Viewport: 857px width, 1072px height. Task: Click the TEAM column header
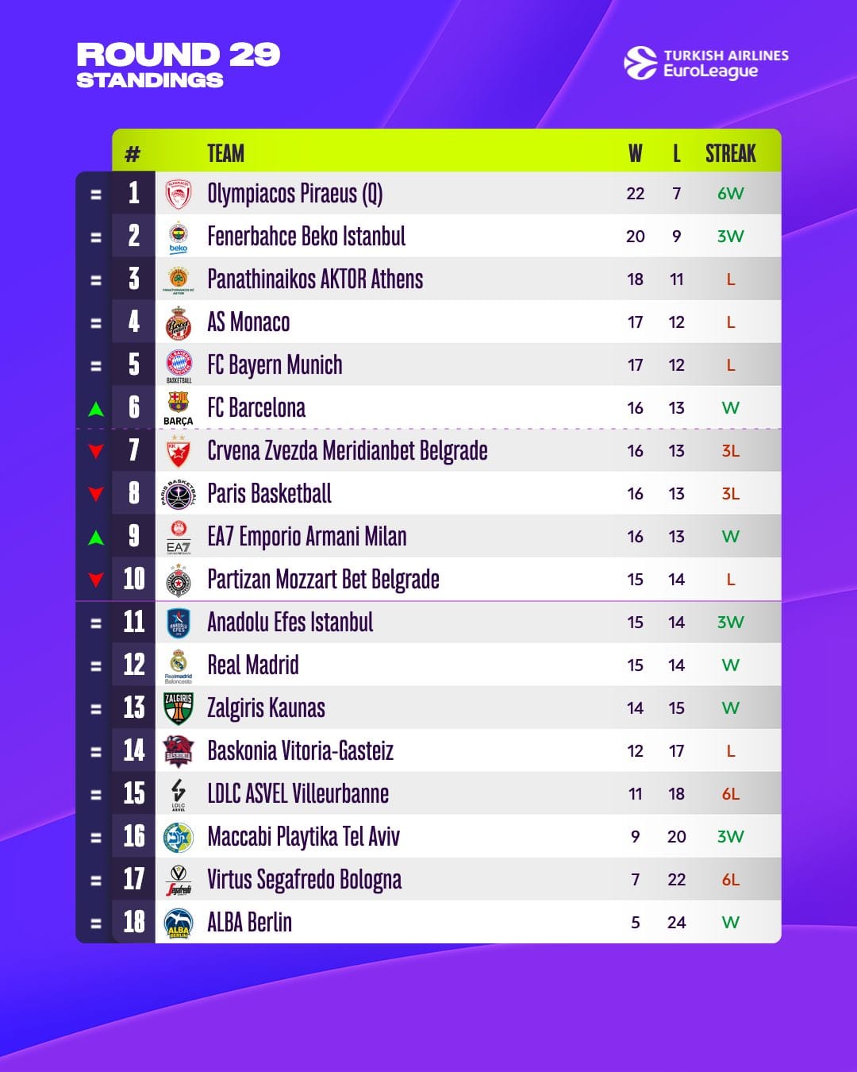(x=225, y=153)
